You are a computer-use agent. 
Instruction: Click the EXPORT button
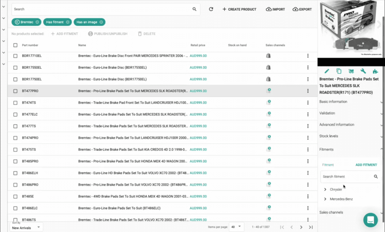302,9
